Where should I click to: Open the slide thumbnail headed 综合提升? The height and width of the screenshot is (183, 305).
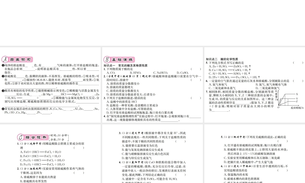(50, 154)
